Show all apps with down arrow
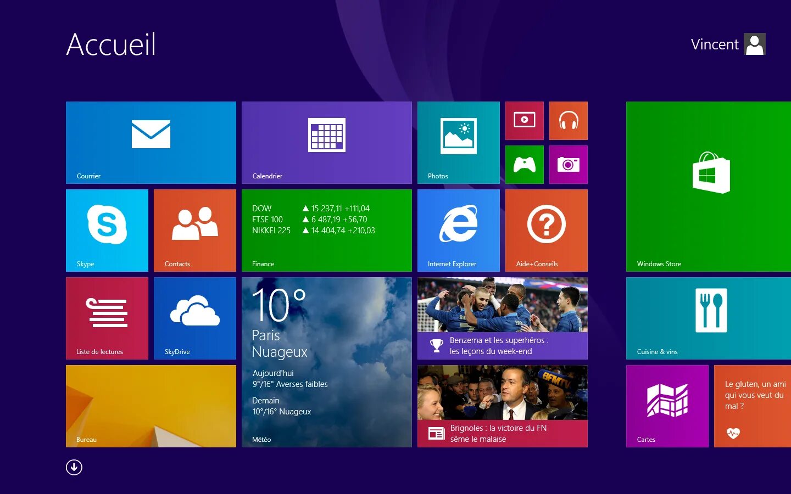Viewport: 791px width, 494px height. tap(74, 467)
